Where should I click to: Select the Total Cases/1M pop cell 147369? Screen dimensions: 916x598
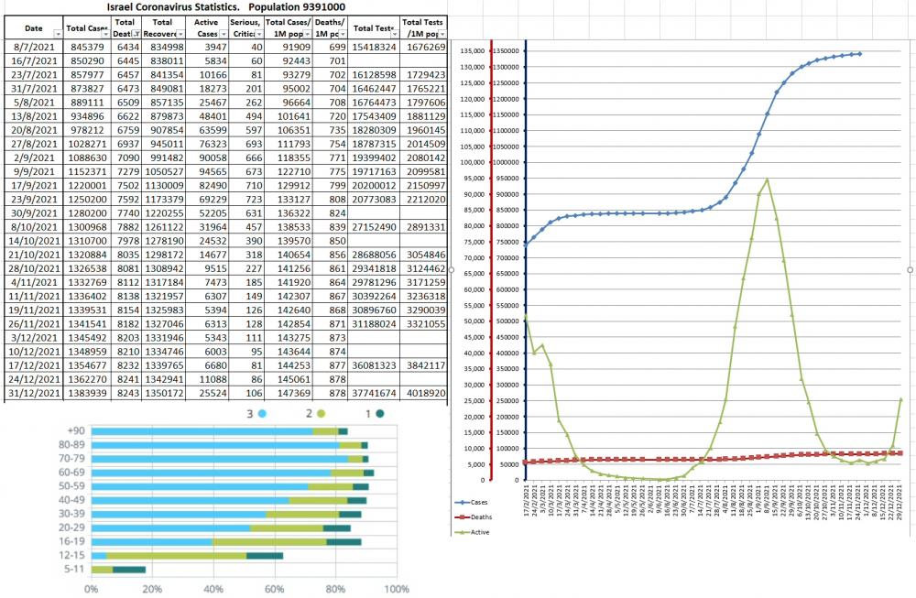tap(289, 394)
